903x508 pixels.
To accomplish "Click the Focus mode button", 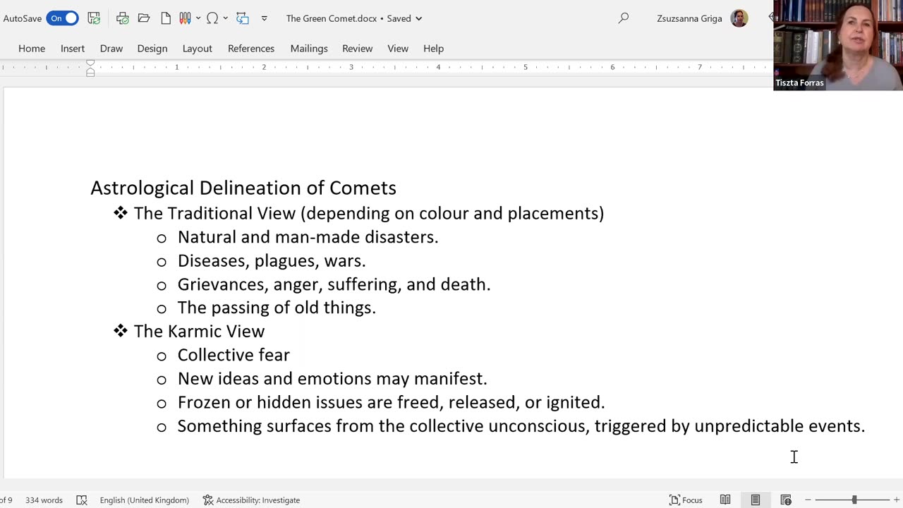I will click(686, 500).
